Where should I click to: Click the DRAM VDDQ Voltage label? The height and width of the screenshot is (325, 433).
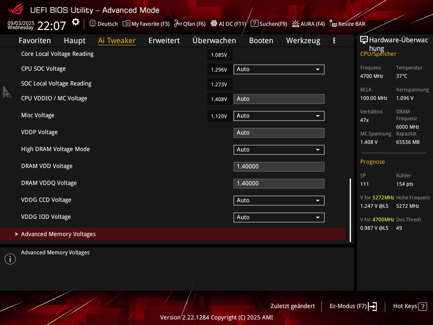[x=49, y=183]
